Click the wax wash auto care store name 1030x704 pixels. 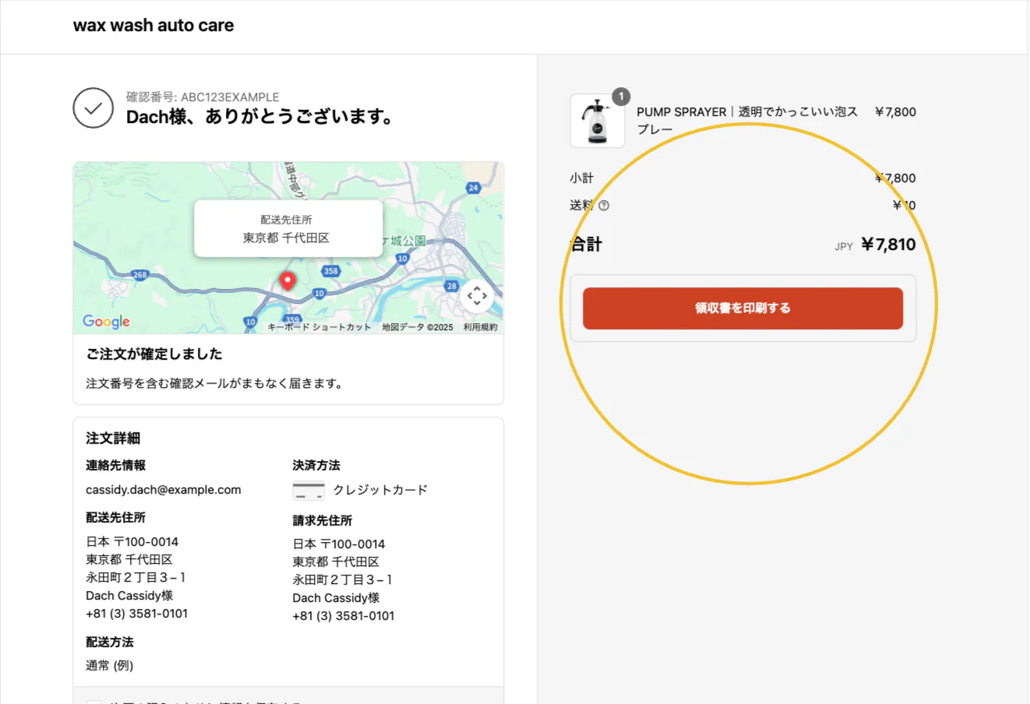click(x=153, y=25)
